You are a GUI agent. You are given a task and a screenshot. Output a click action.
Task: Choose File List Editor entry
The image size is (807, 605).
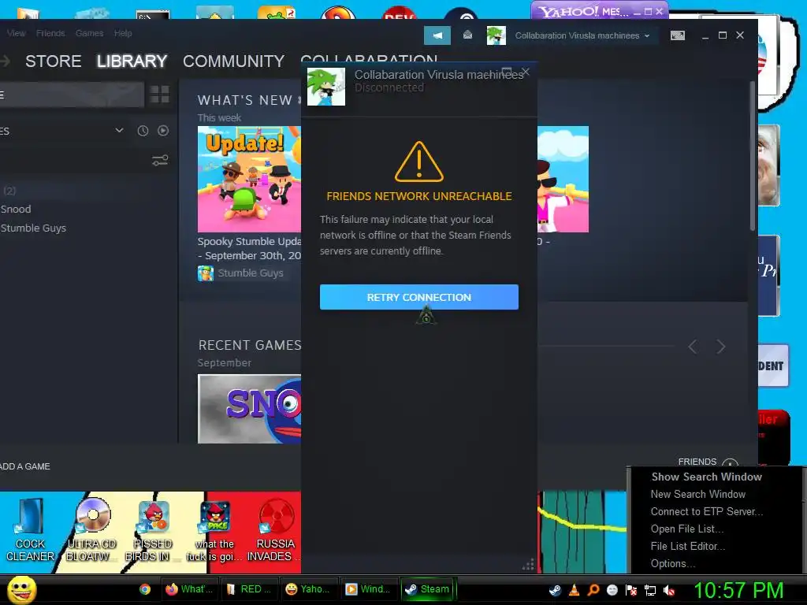pos(687,547)
